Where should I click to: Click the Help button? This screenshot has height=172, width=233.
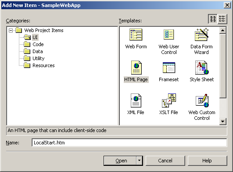click(x=207, y=161)
